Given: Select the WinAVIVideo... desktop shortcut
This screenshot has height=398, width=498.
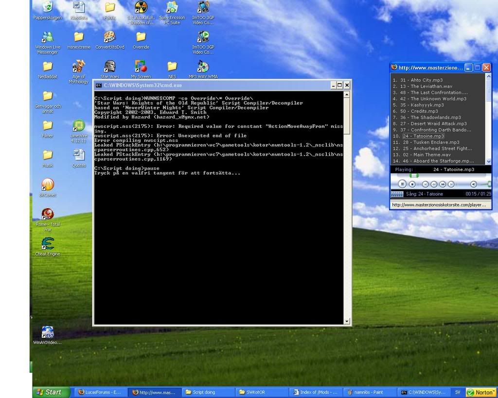Looking at the screenshot, I should 47,335.
